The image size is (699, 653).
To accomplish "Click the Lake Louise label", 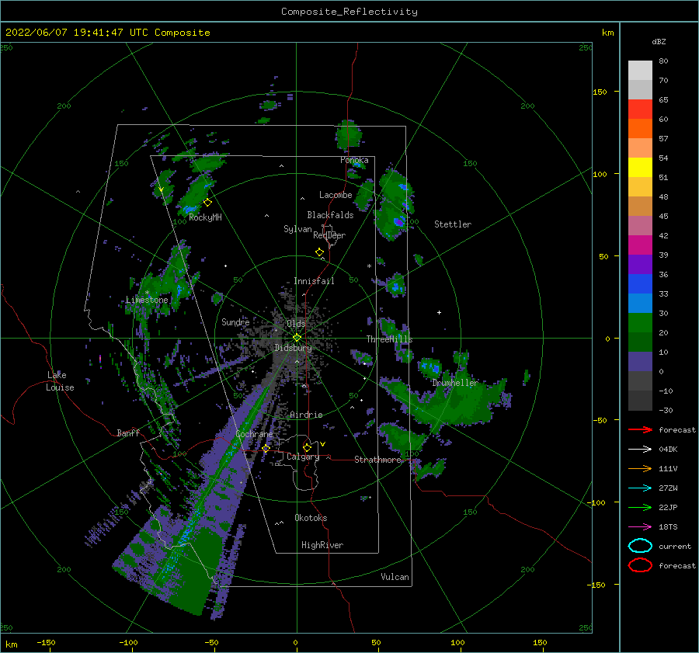I will pyautogui.click(x=60, y=381).
